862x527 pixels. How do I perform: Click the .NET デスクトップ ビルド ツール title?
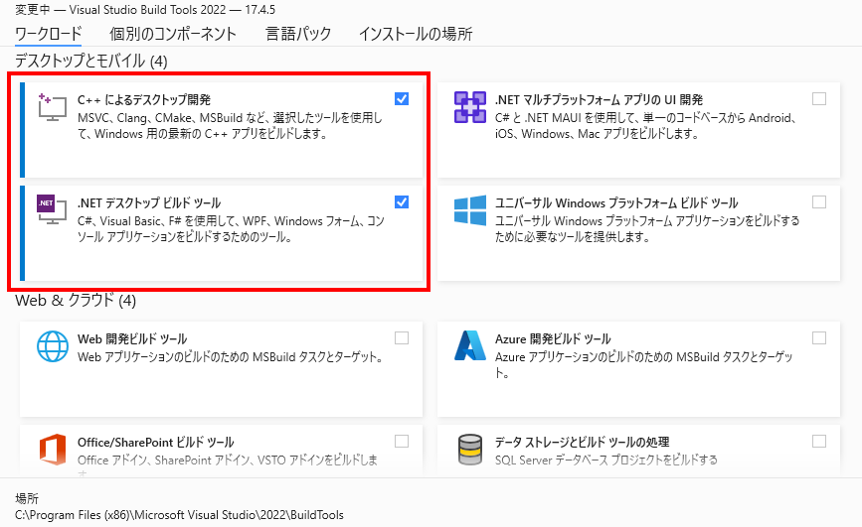(x=149, y=203)
